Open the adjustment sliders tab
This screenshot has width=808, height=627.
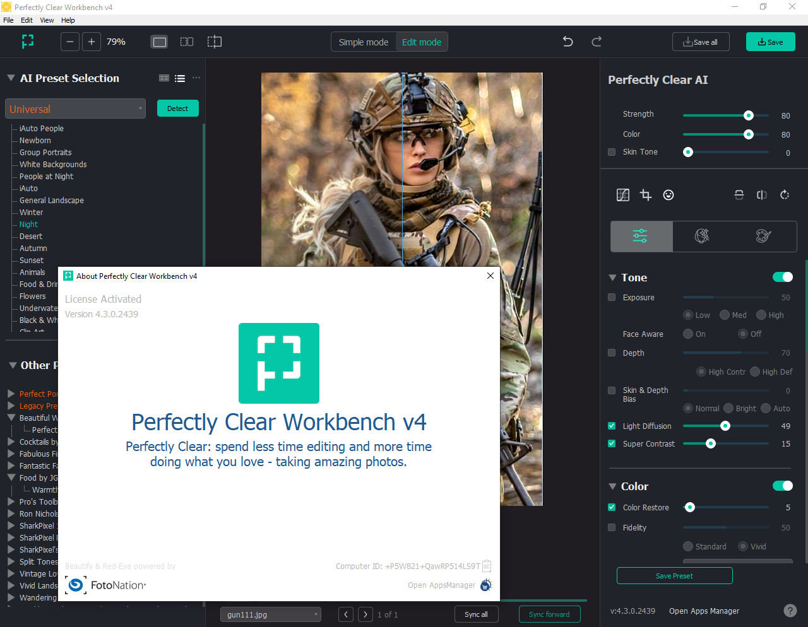pos(641,236)
